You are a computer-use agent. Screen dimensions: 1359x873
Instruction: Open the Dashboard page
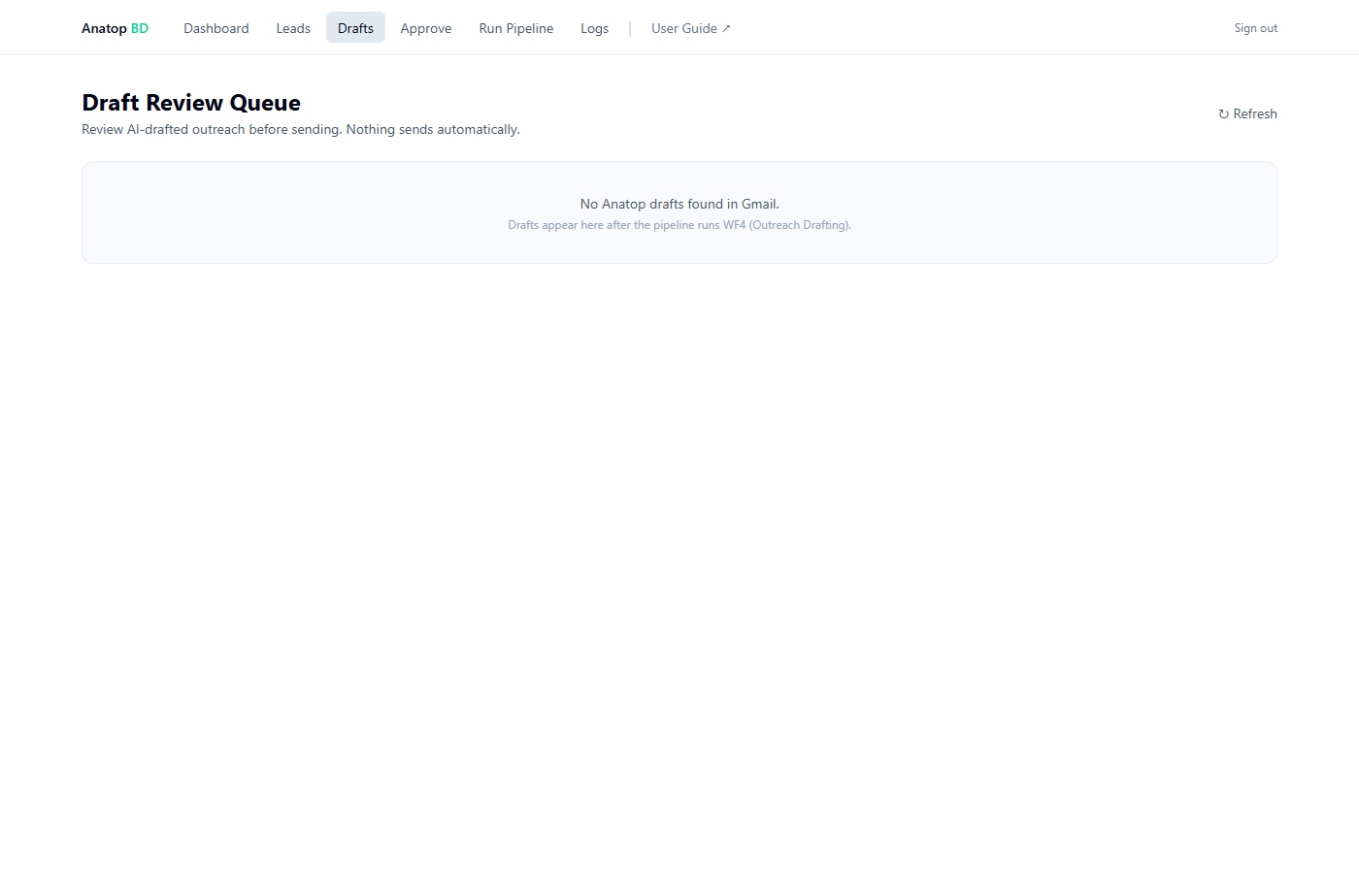pos(216,28)
